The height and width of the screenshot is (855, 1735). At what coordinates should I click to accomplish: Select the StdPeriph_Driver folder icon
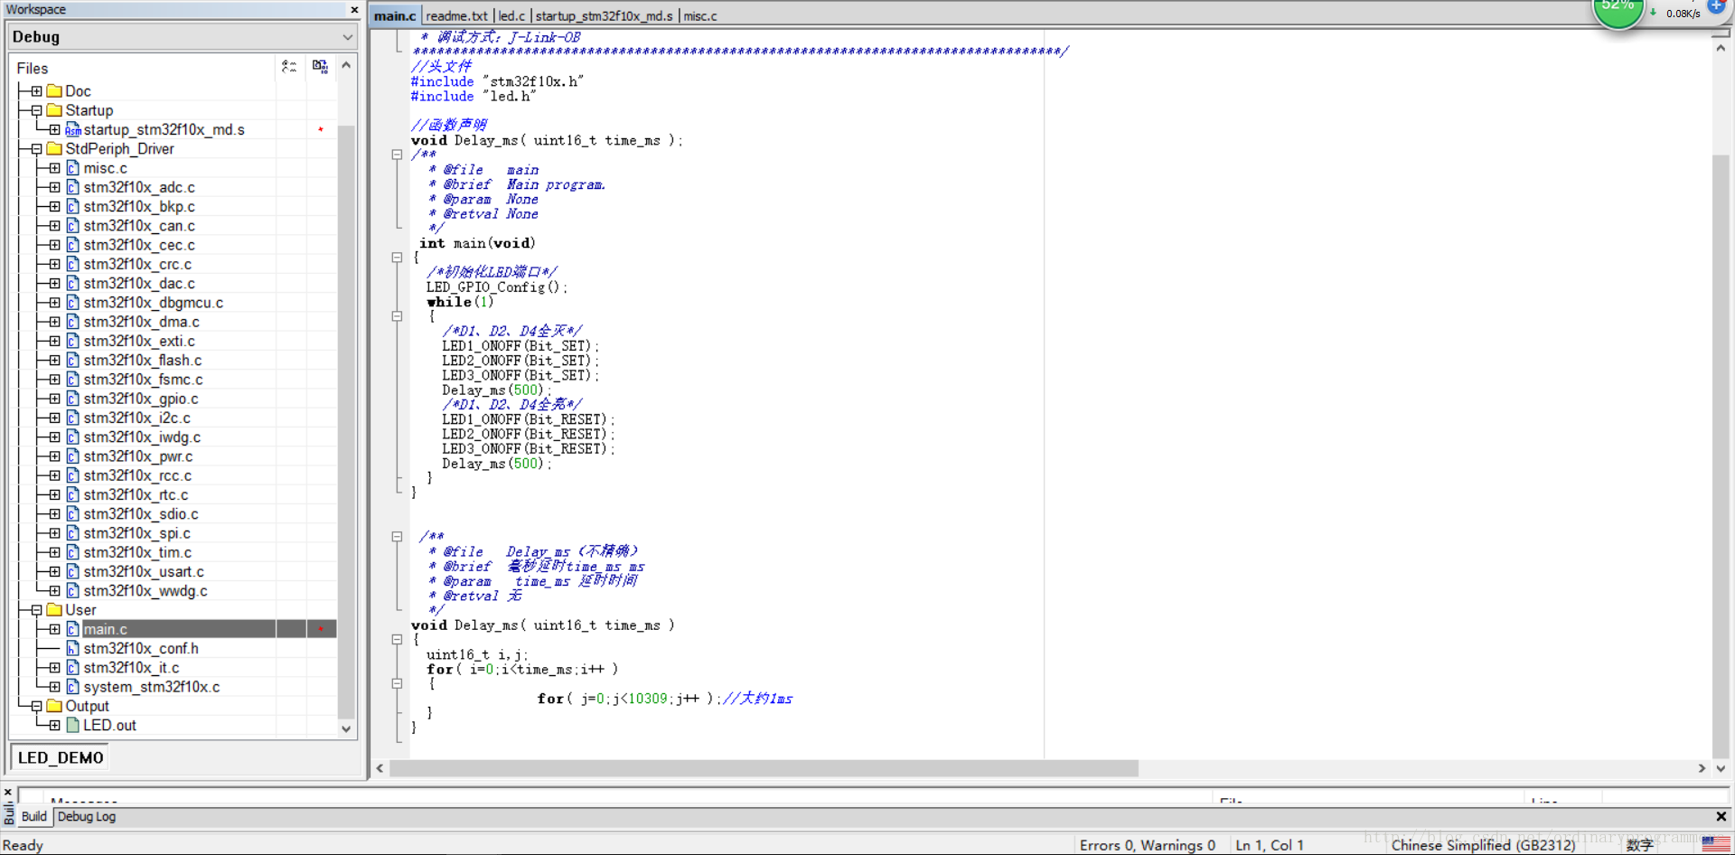[x=54, y=149]
